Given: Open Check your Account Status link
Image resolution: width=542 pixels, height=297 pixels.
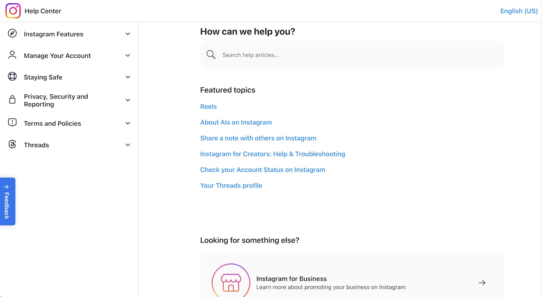Looking at the screenshot, I should coord(262,170).
